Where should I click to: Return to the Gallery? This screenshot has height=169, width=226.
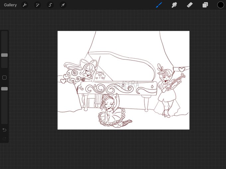[10, 5]
